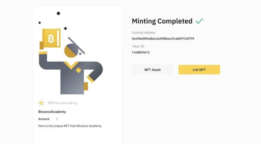Click the small black diamond left of the book

click(40, 23)
